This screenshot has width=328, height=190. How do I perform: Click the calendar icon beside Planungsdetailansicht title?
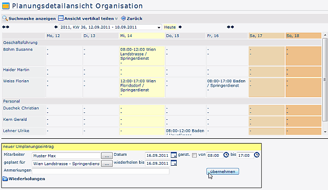point(6,6)
